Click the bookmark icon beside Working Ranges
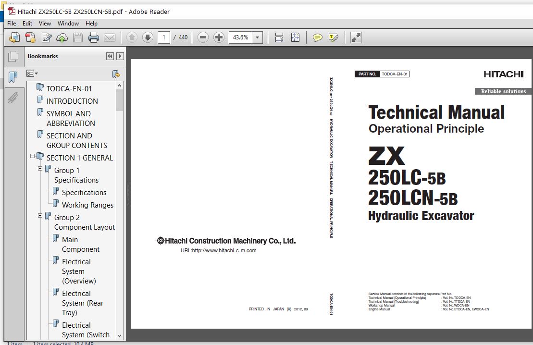The height and width of the screenshot is (345, 533). (56, 204)
